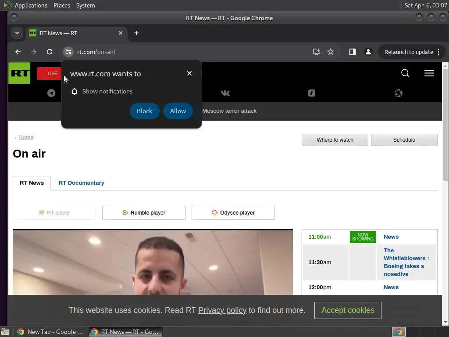Click the 'On air' heading
The height and width of the screenshot is (337, 449).
29,154
